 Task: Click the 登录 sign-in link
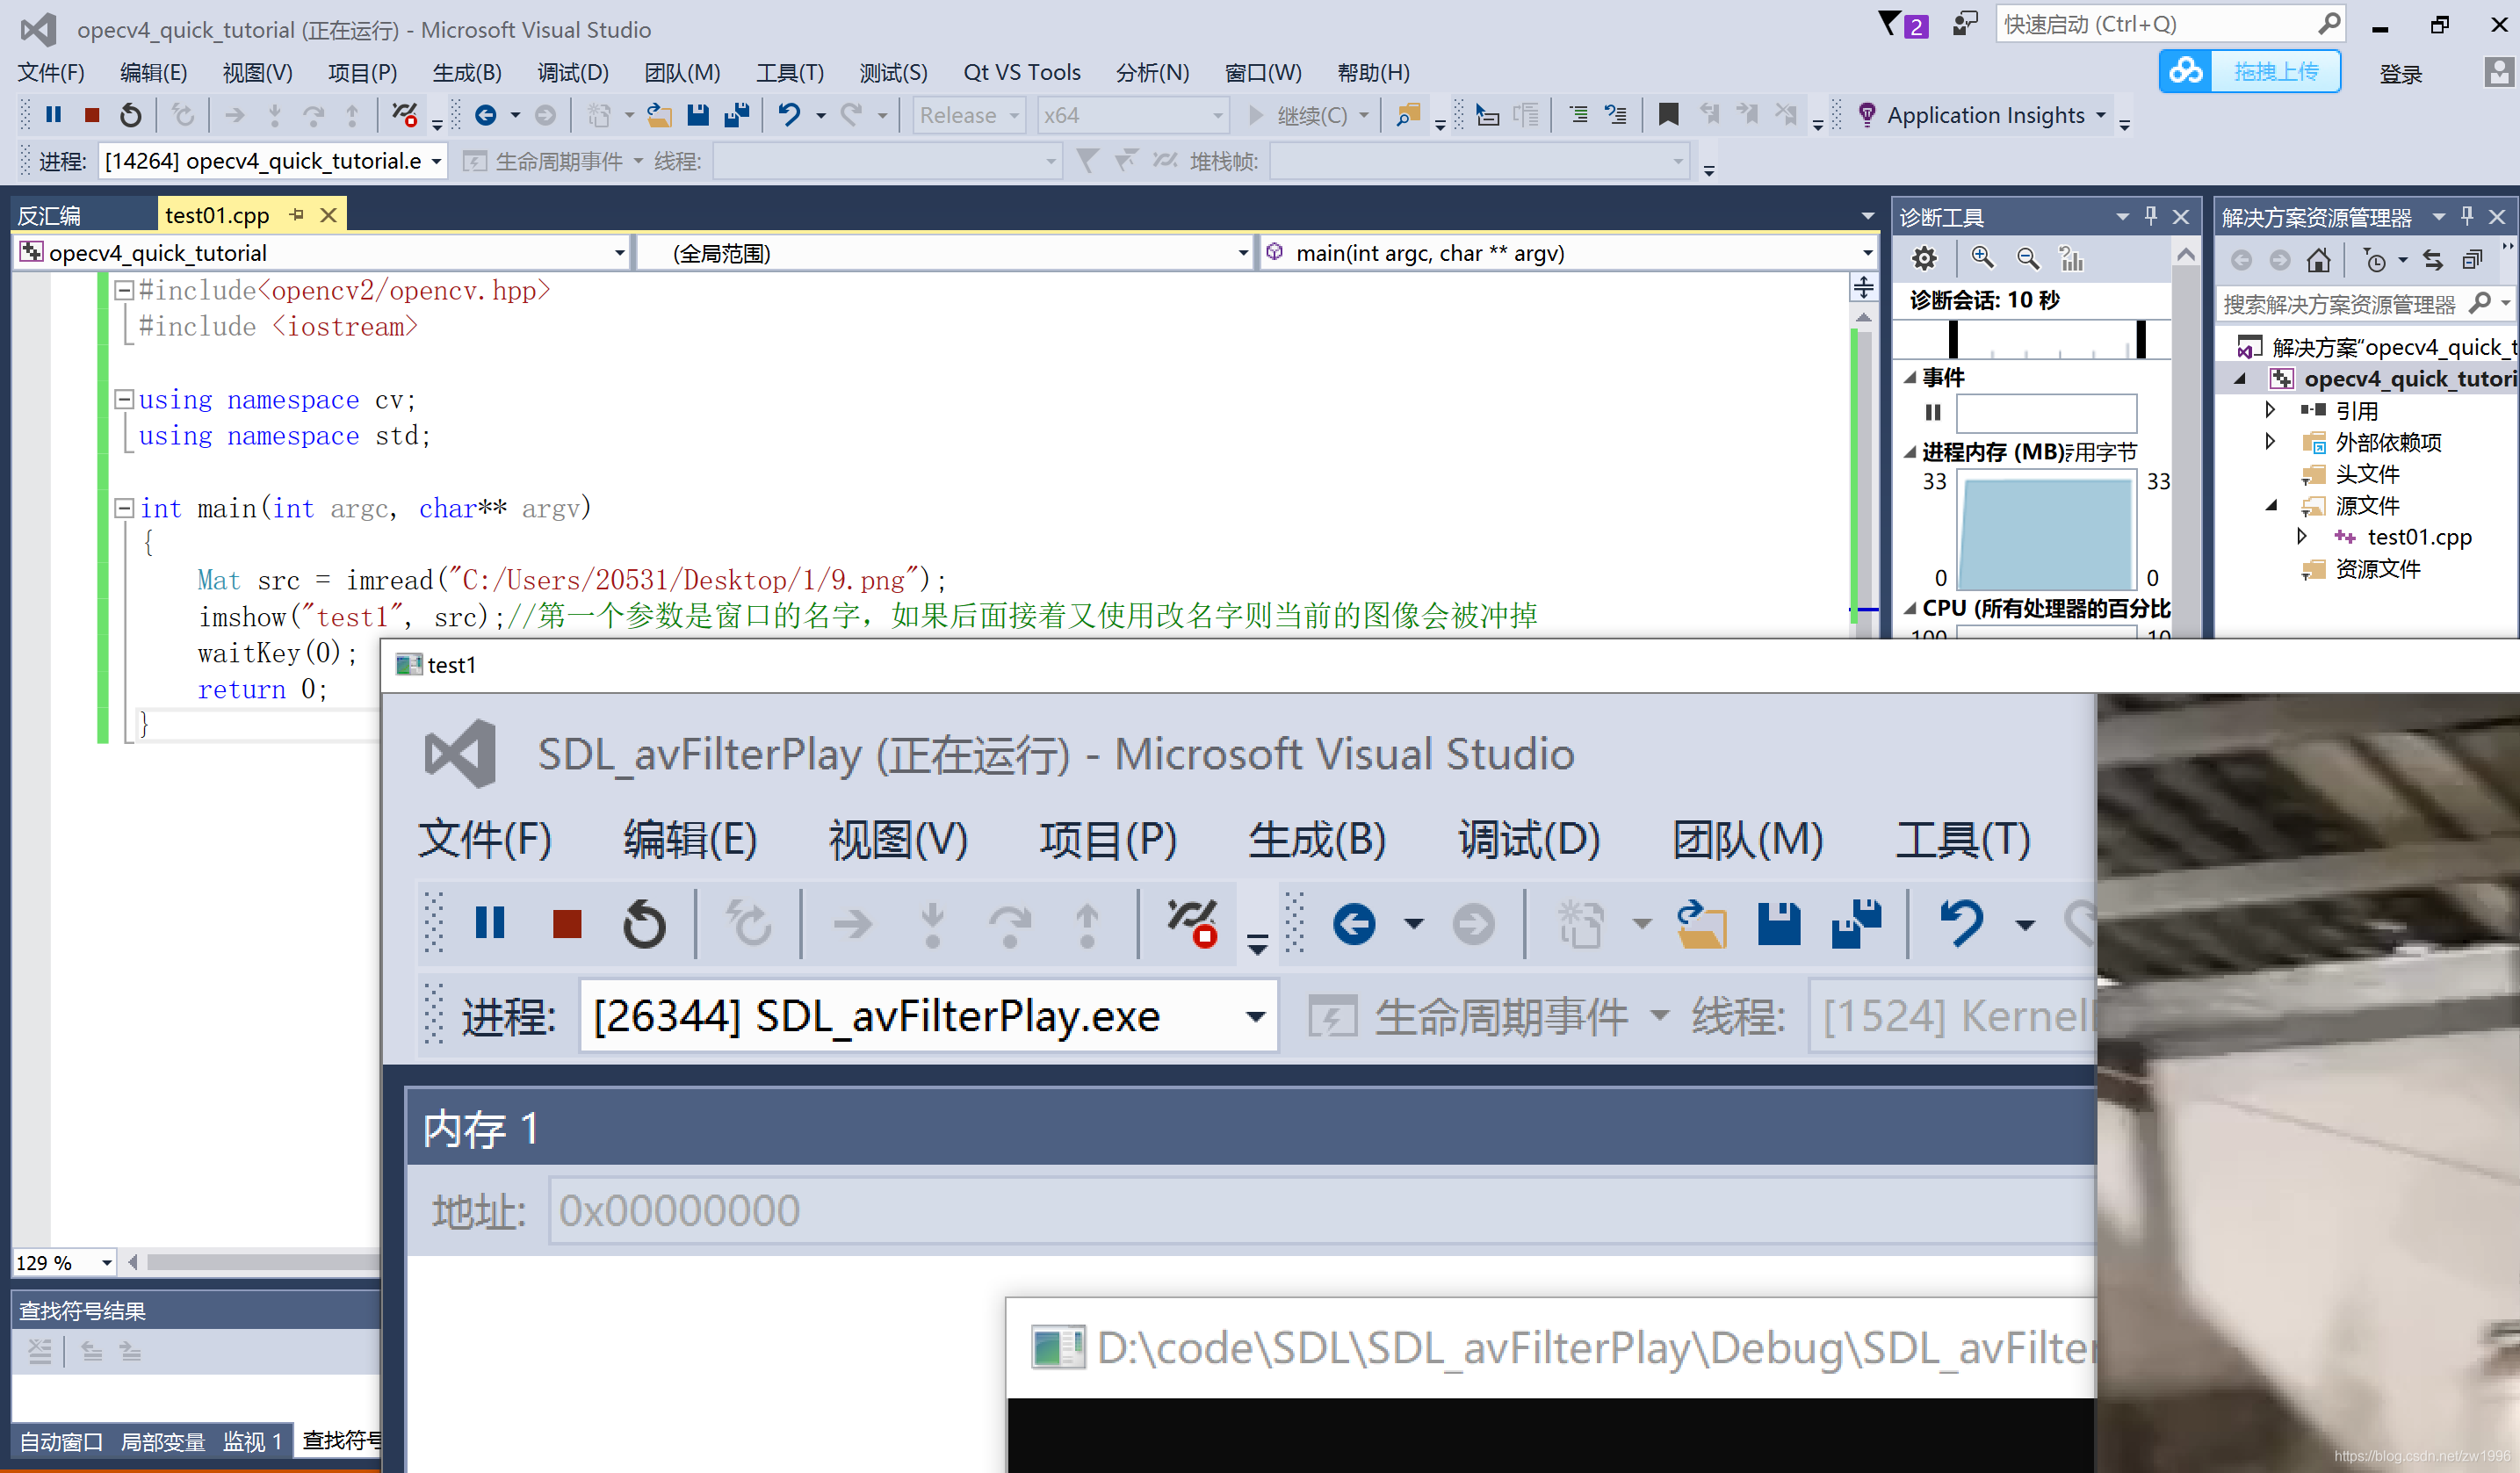(2400, 74)
